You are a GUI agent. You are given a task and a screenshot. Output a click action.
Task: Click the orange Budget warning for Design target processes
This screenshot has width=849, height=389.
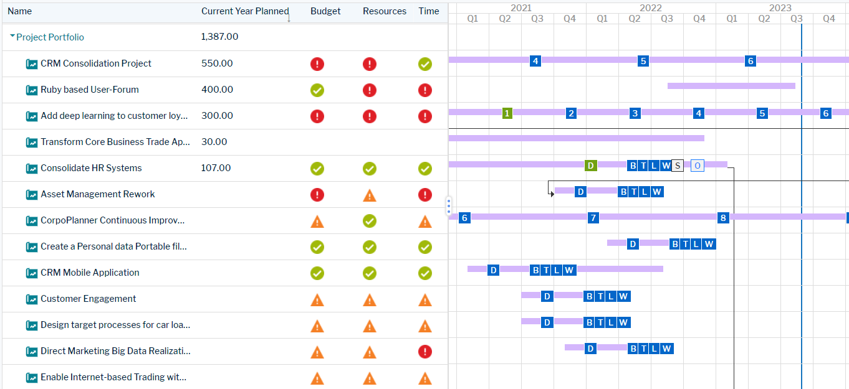317,326
